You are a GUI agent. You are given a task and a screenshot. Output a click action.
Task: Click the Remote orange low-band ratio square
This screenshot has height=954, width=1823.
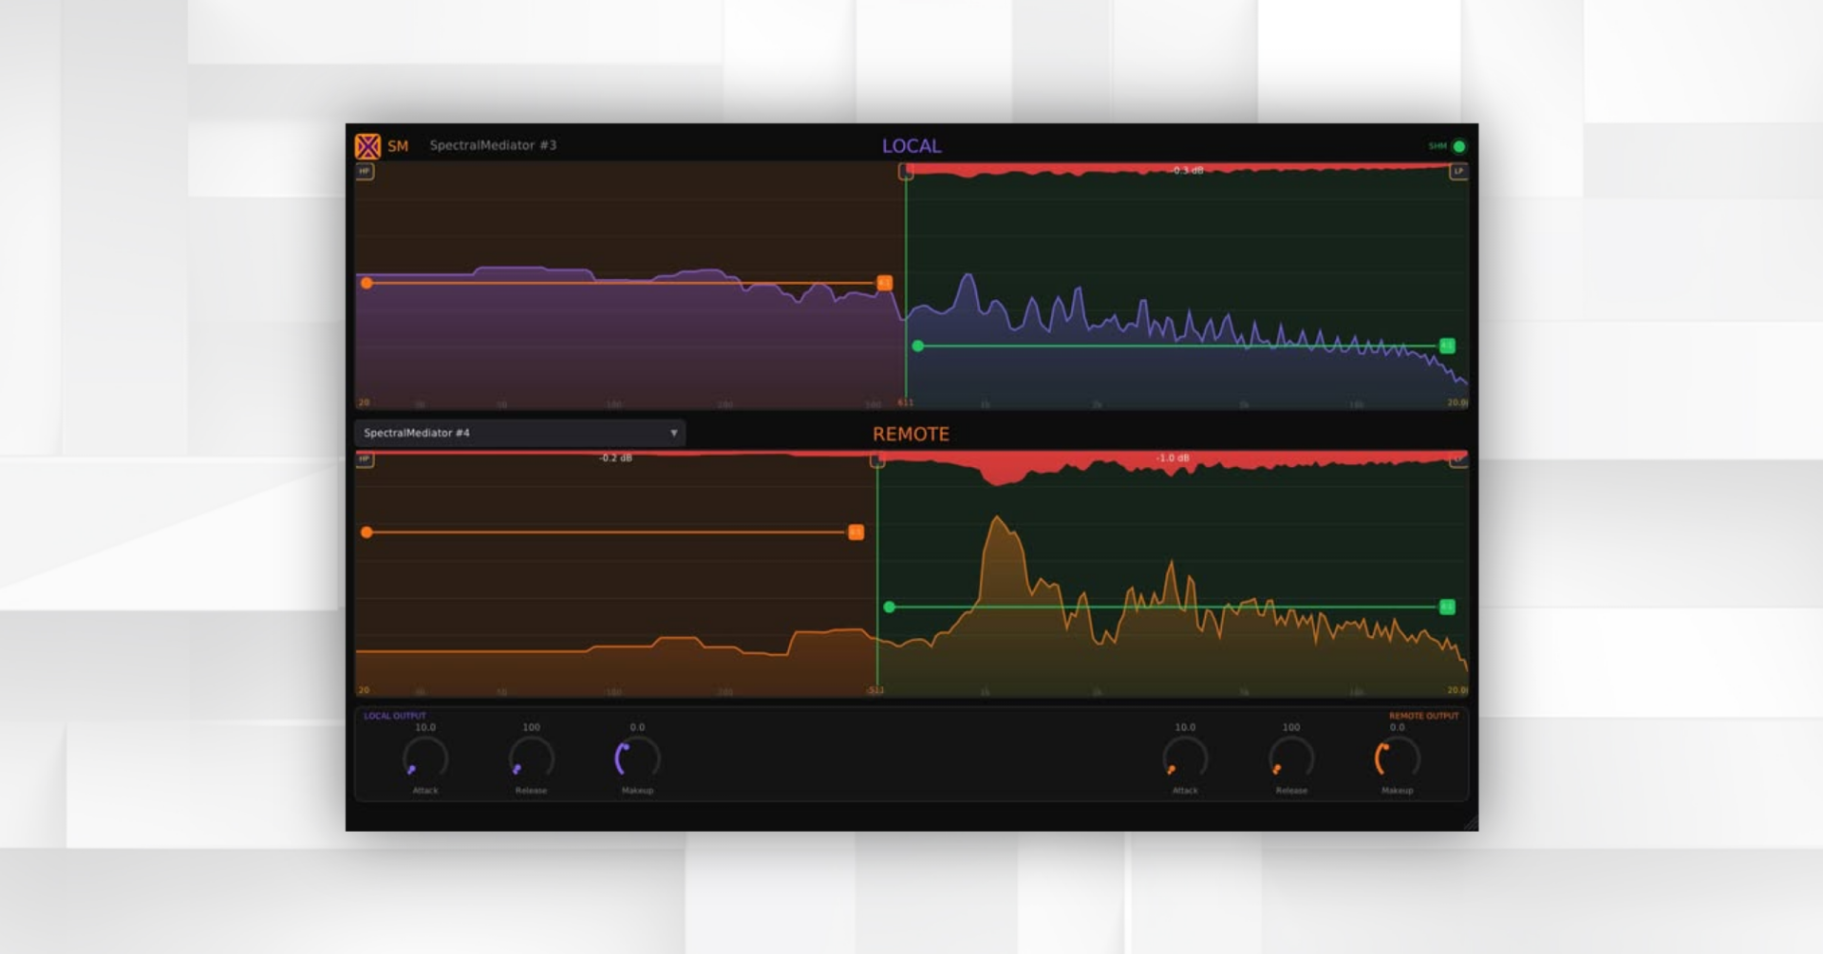855,533
